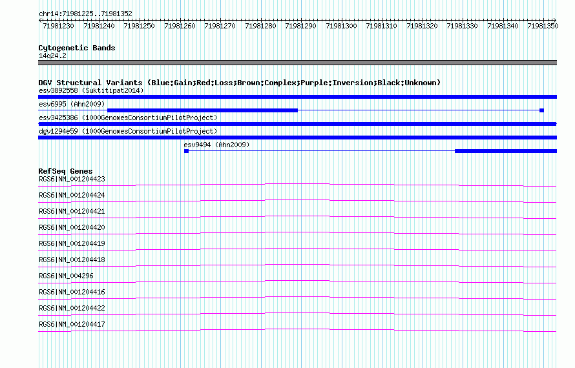Click the RGS6|NM_001204418 transcript label
This screenshot has width=575, height=368.
click(72, 260)
